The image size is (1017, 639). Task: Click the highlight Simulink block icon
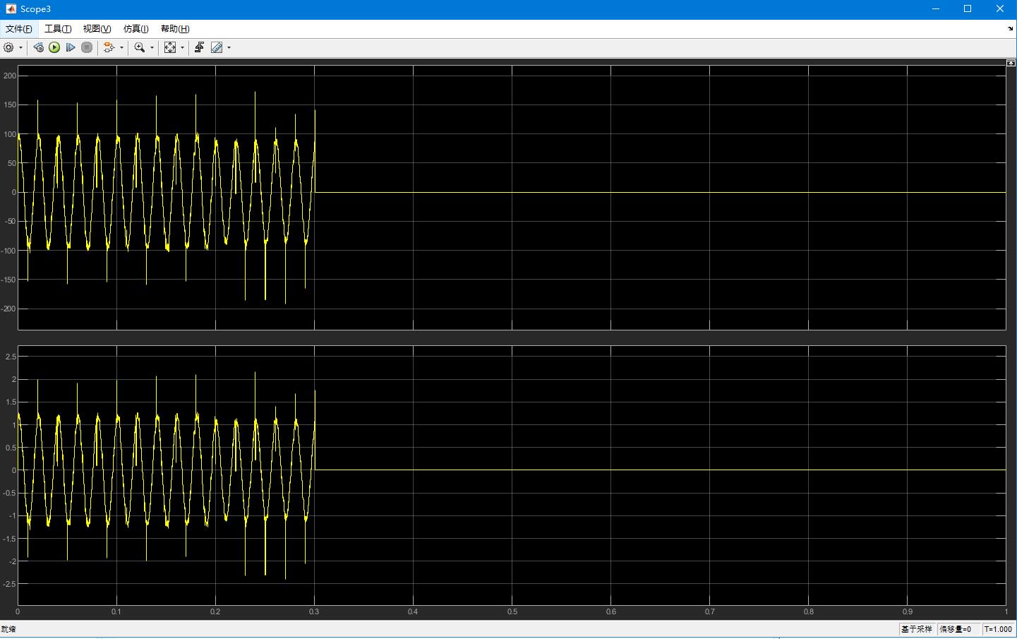tap(109, 47)
